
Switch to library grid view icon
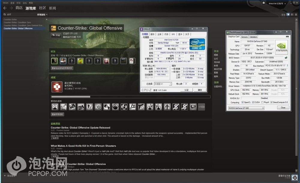[296, 14]
